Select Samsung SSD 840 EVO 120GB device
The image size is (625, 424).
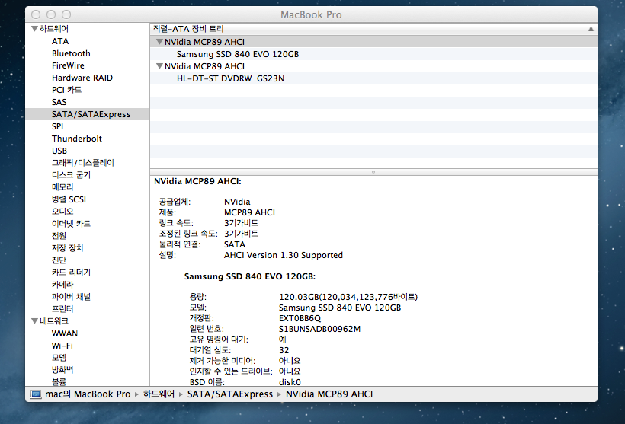(x=237, y=54)
